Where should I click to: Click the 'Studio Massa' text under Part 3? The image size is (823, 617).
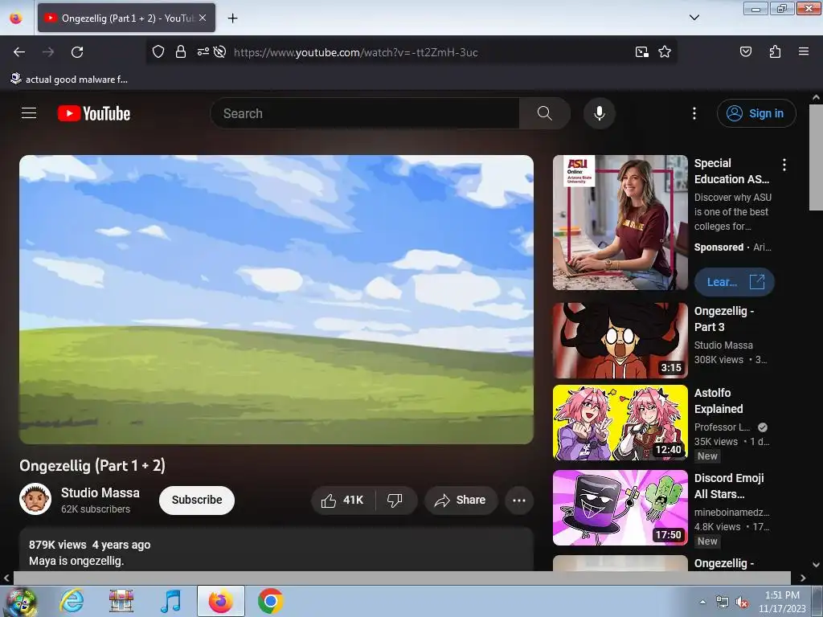(x=723, y=345)
